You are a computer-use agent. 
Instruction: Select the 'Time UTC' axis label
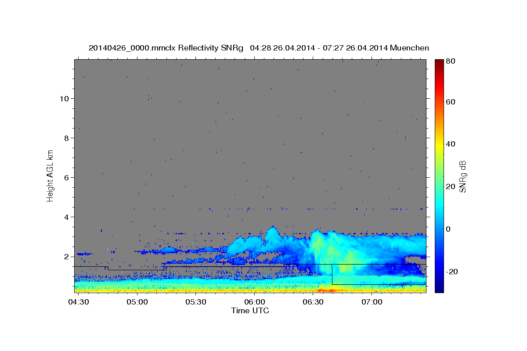pos(250,311)
